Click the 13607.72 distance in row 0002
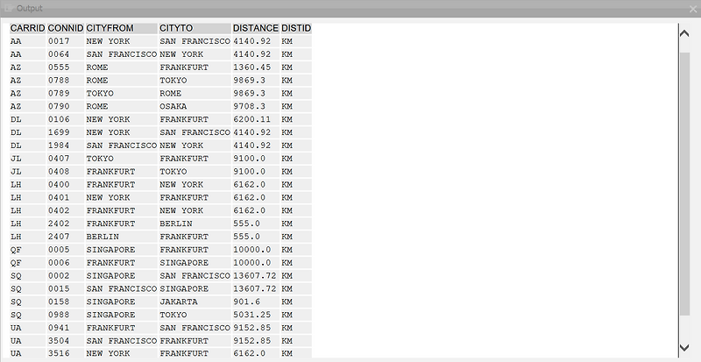 pyautogui.click(x=256, y=275)
